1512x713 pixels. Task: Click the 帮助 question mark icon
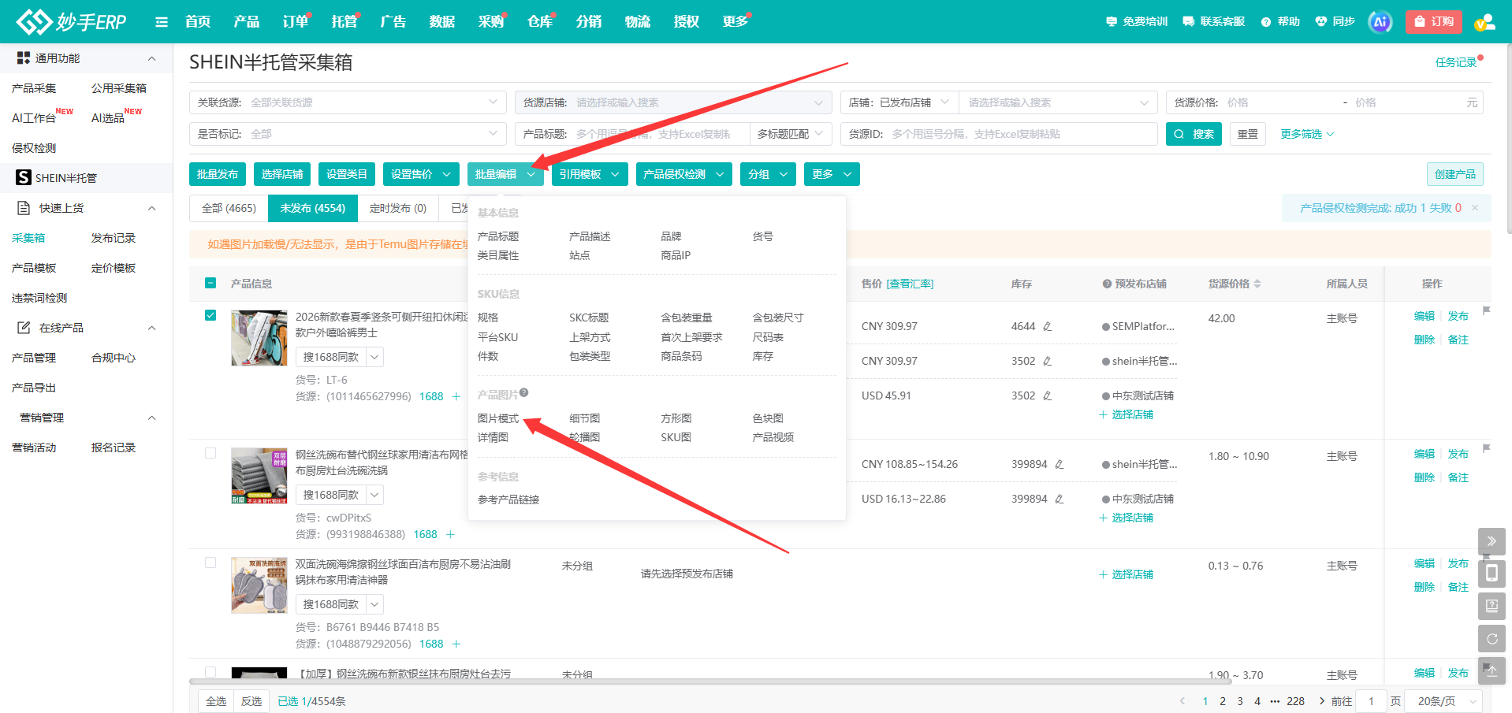(x=1266, y=22)
